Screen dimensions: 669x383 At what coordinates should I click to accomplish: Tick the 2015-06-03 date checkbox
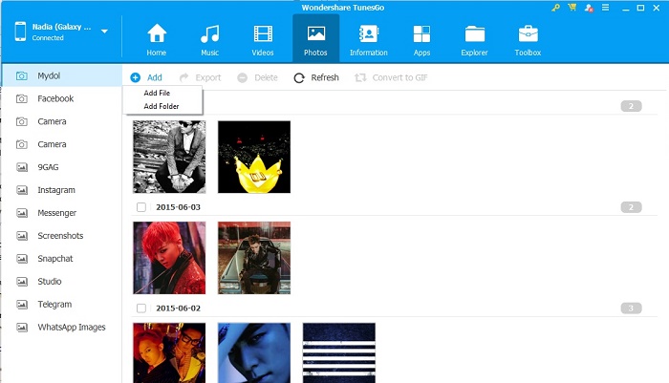click(x=141, y=207)
